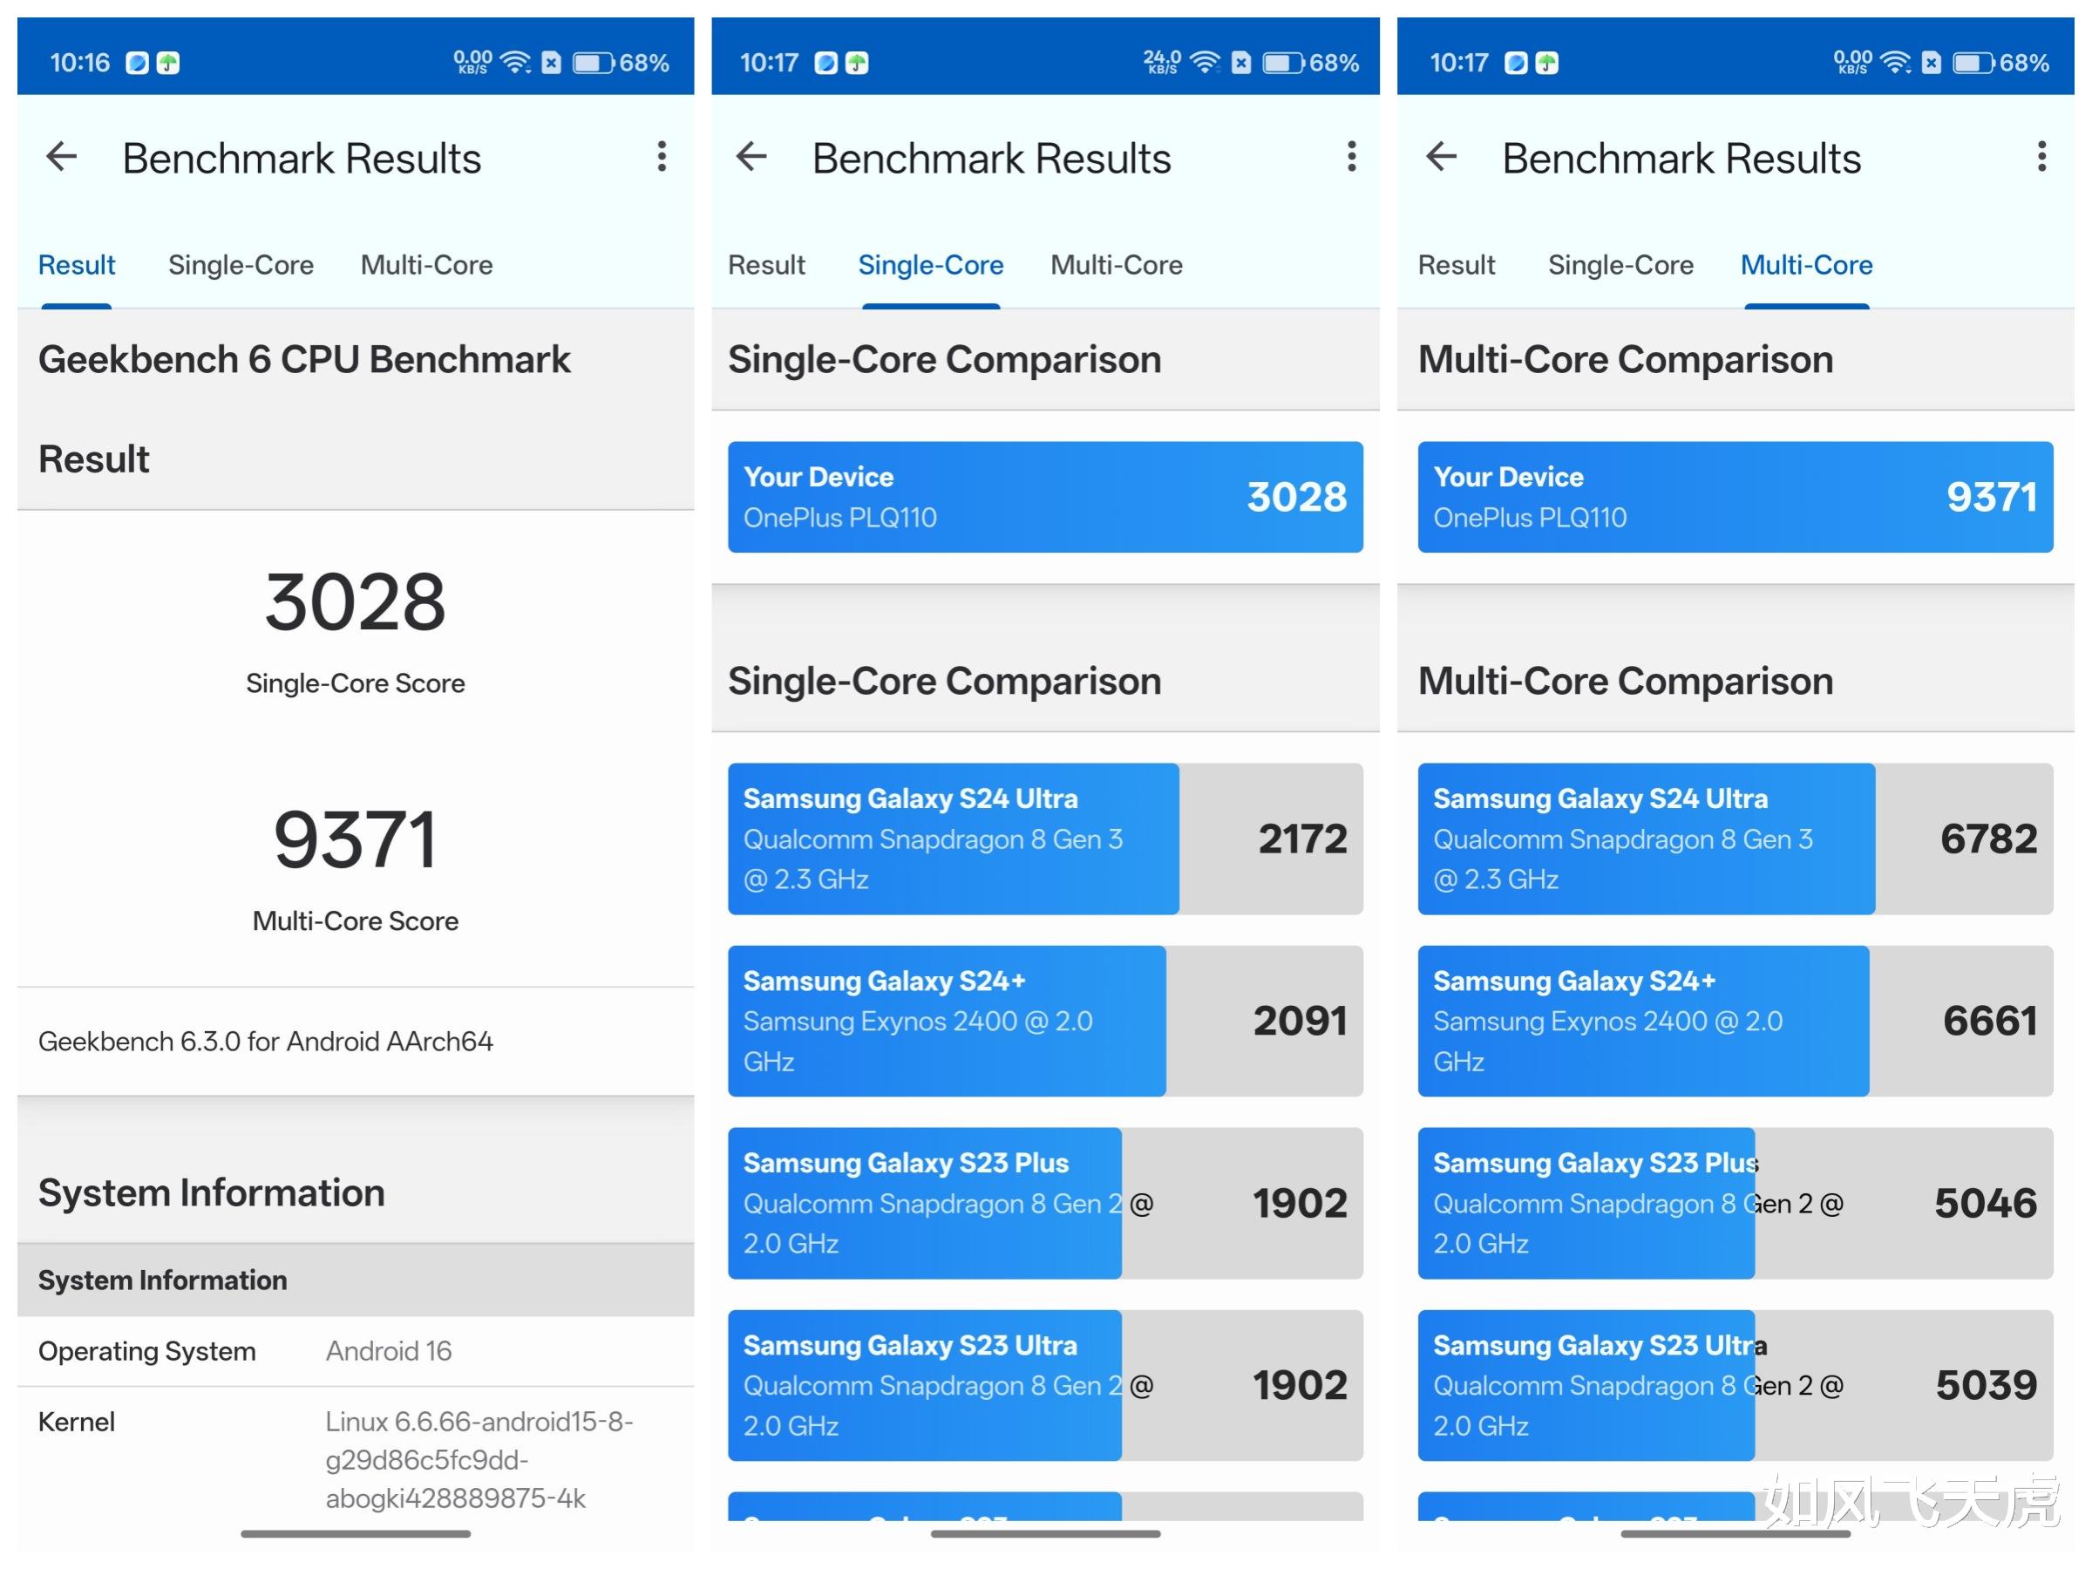Select Galaxy S24 Ultra single-core entry 2172
2092x1569 pixels.
coord(1045,839)
